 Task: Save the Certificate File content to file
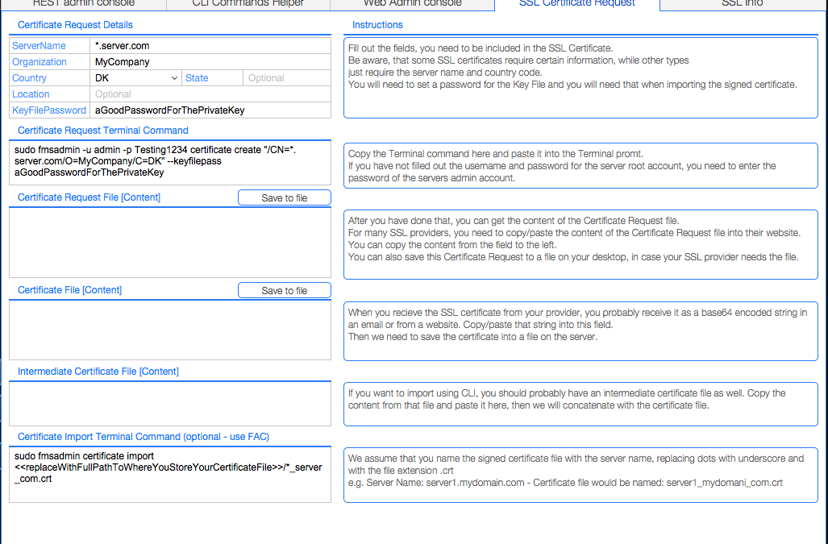[x=284, y=290]
